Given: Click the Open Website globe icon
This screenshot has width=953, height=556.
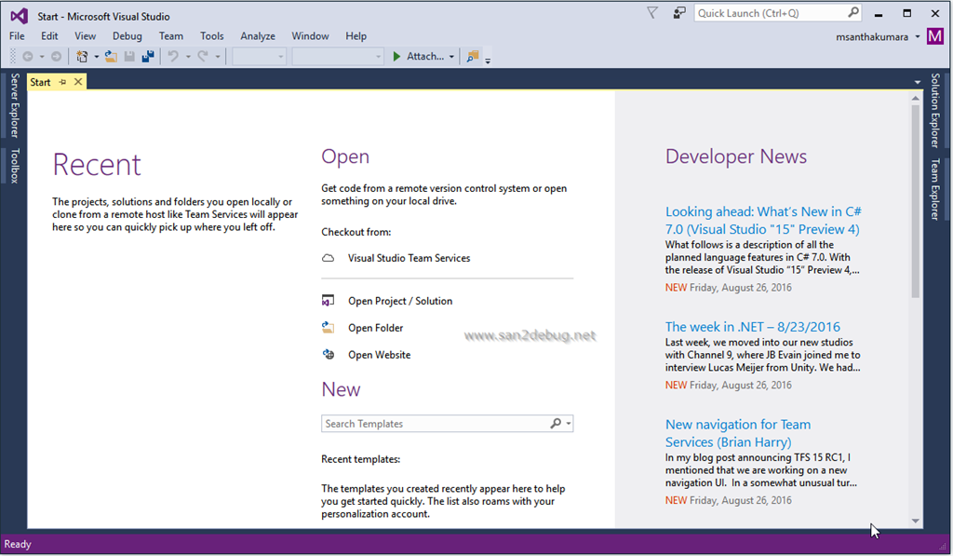Looking at the screenshot, I should tap(329, 354).
